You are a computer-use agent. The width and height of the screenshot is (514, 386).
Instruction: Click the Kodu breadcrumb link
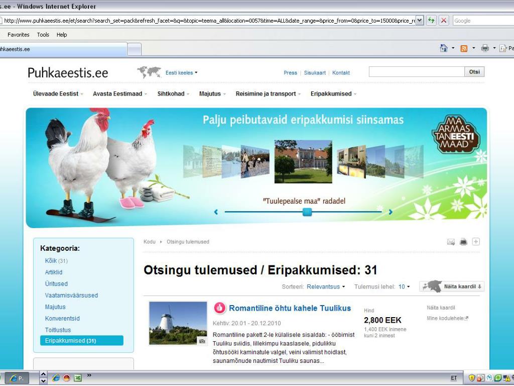[149, 242]
